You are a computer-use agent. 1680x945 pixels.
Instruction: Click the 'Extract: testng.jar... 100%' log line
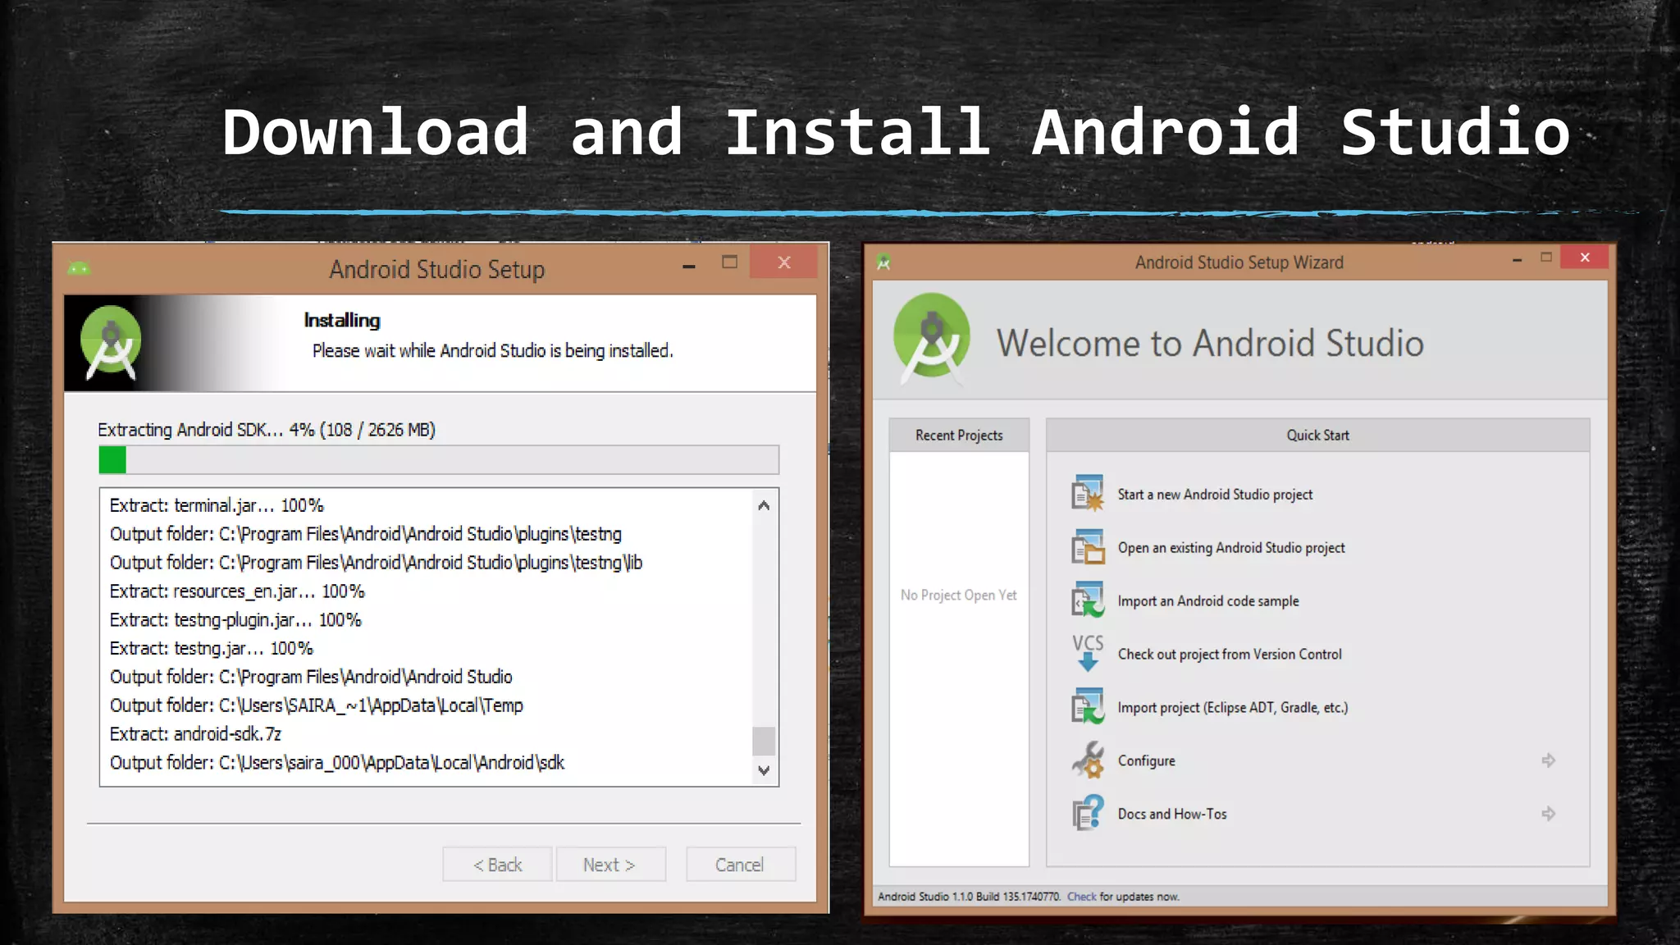click(x=212, y=649)
